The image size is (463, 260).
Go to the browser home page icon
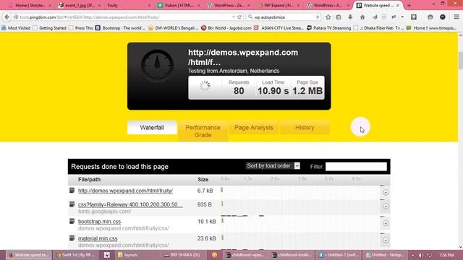point(362,17)
